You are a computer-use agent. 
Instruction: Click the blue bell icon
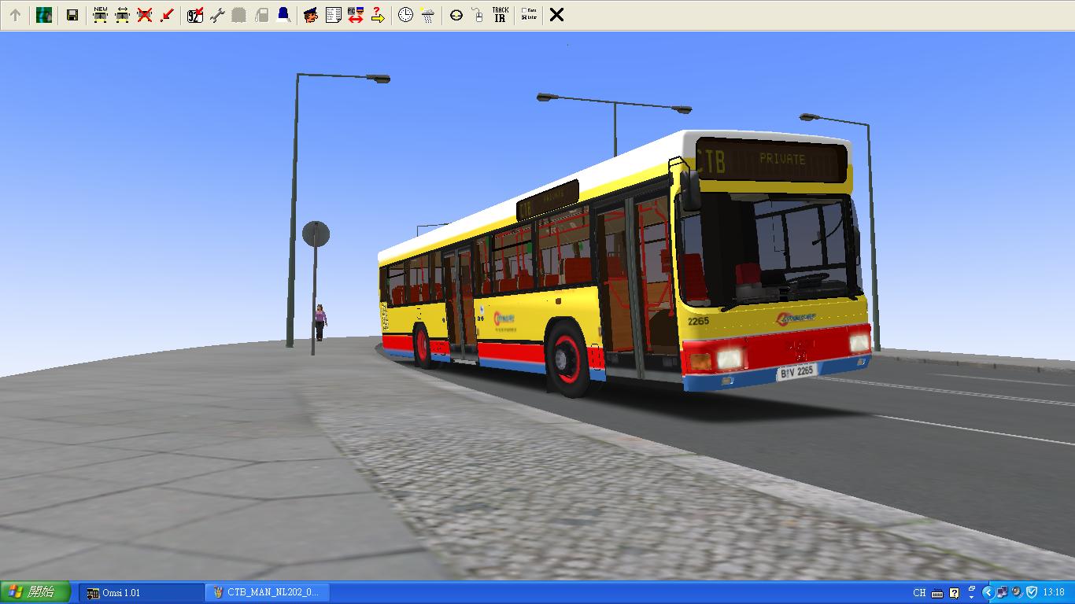click(x=283, y=15)
